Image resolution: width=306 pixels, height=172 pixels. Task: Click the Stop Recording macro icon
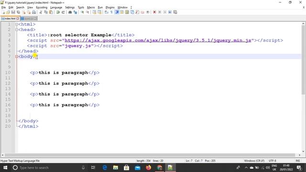tap(160, 12)
